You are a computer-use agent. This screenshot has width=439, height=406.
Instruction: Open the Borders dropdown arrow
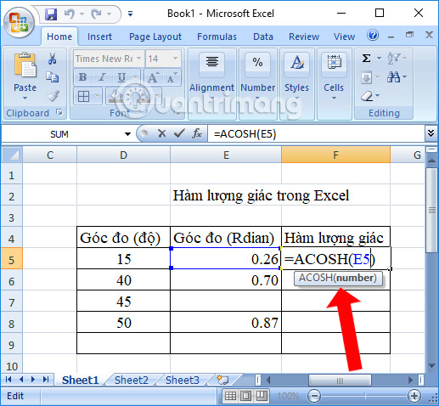pos(98,96)
